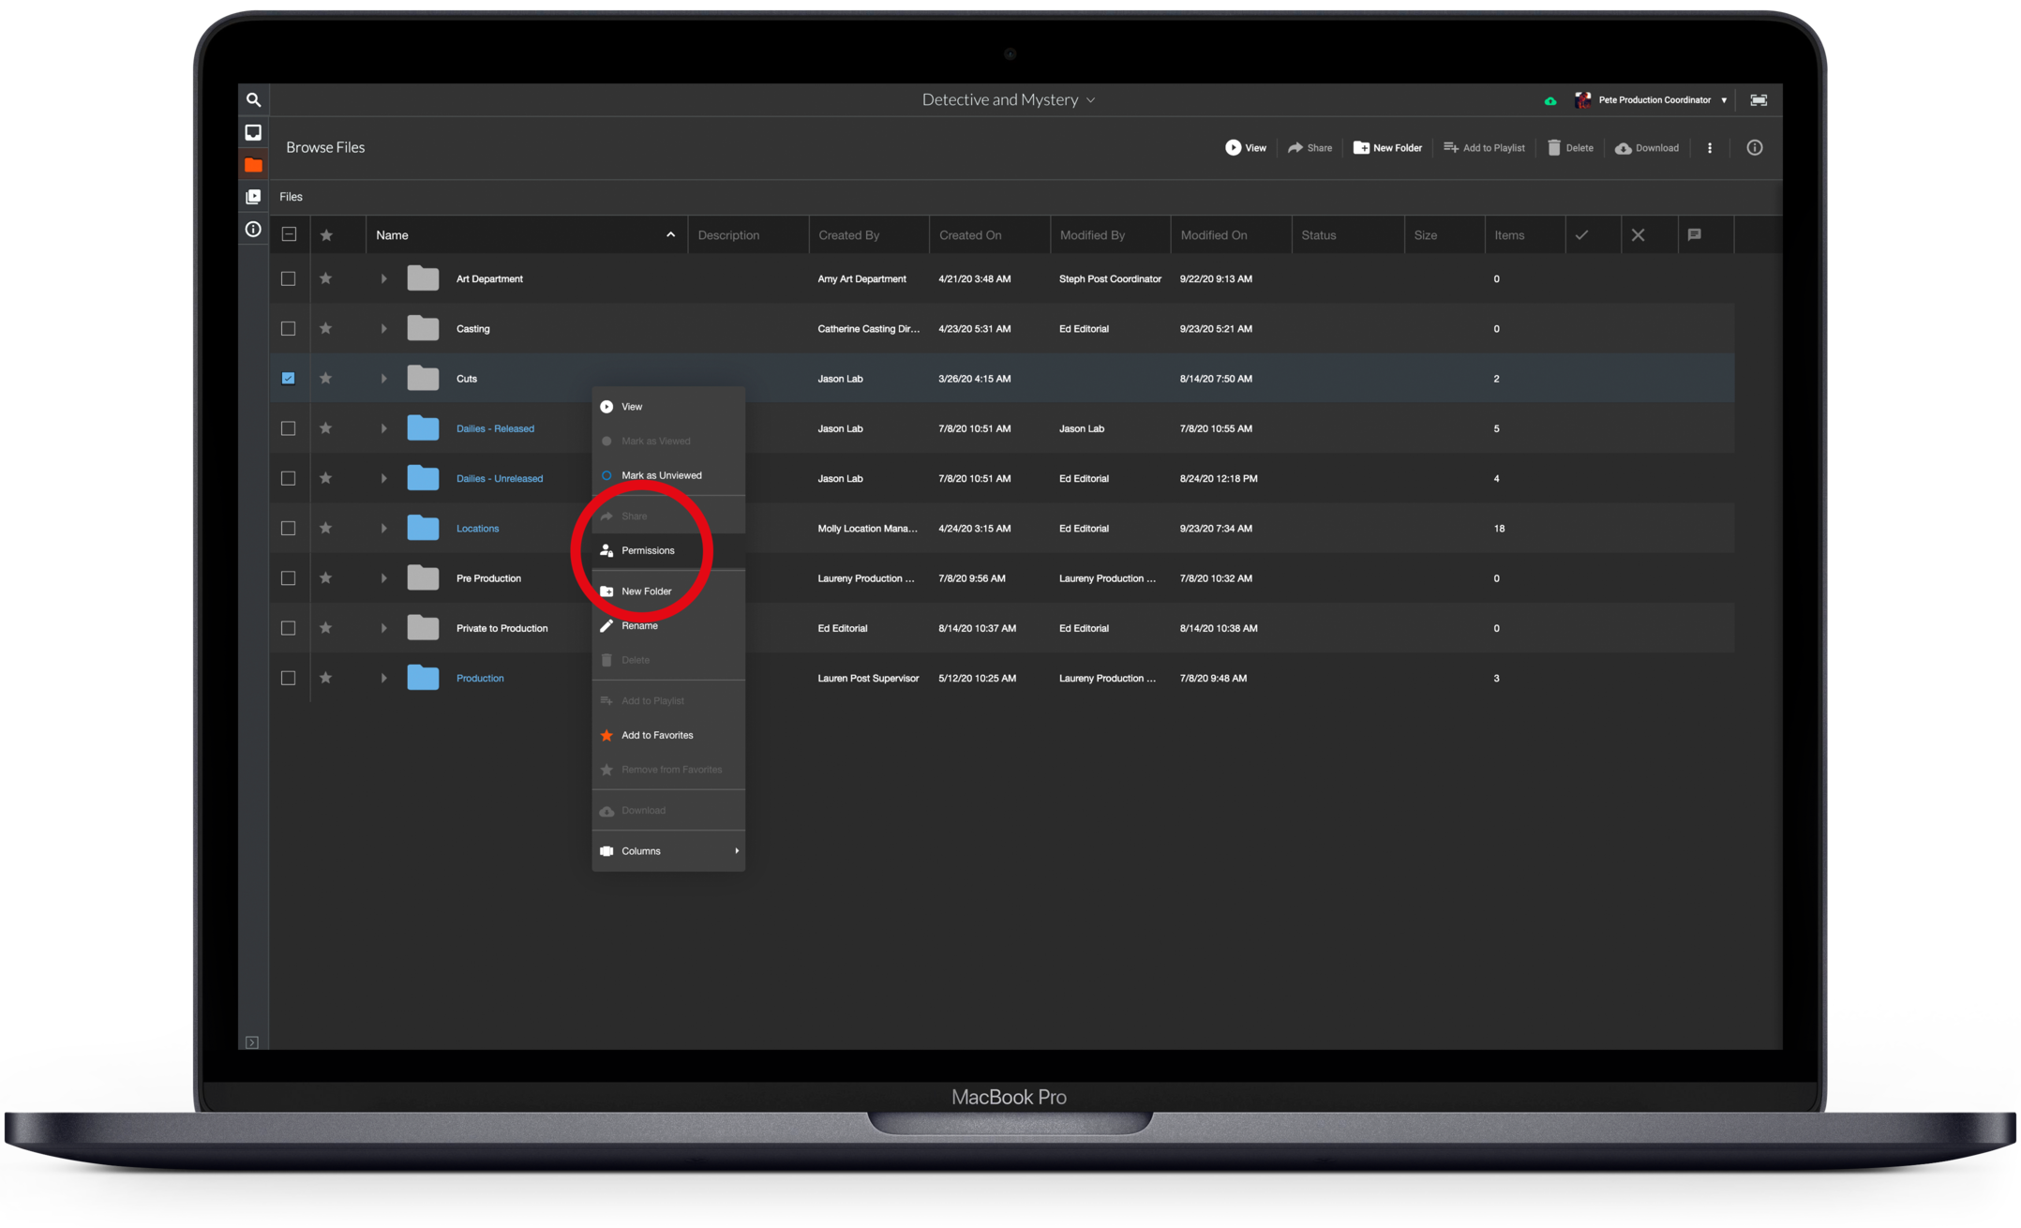Click the New Folder toolbar button

coord(1387,147)
